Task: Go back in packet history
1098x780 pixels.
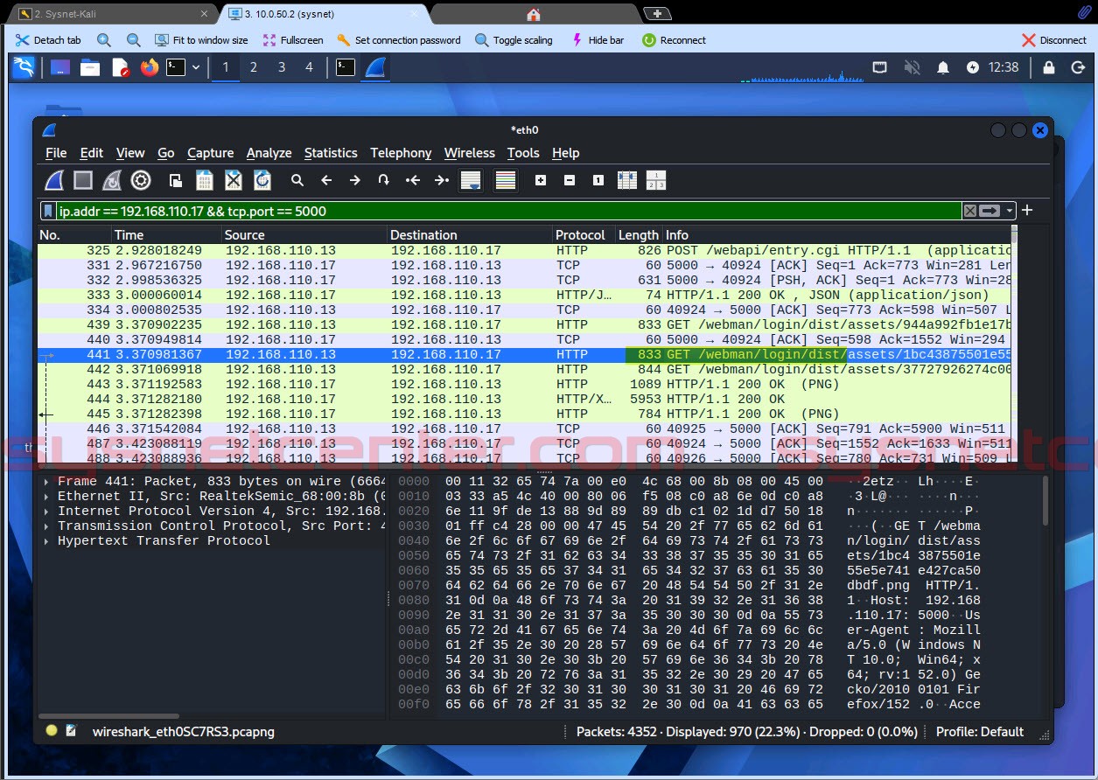Action: pos(326,180)
